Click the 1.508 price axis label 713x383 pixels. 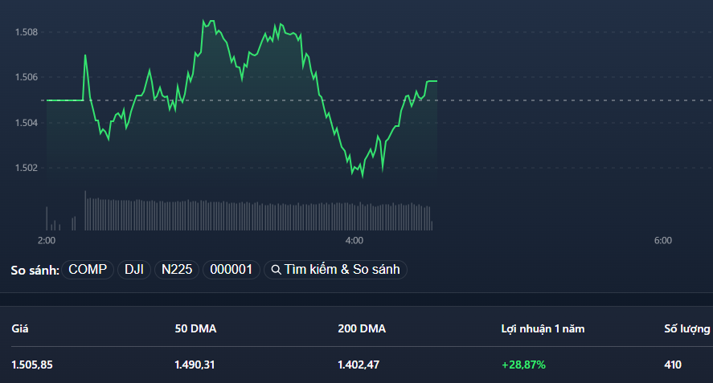pos(26,32)
